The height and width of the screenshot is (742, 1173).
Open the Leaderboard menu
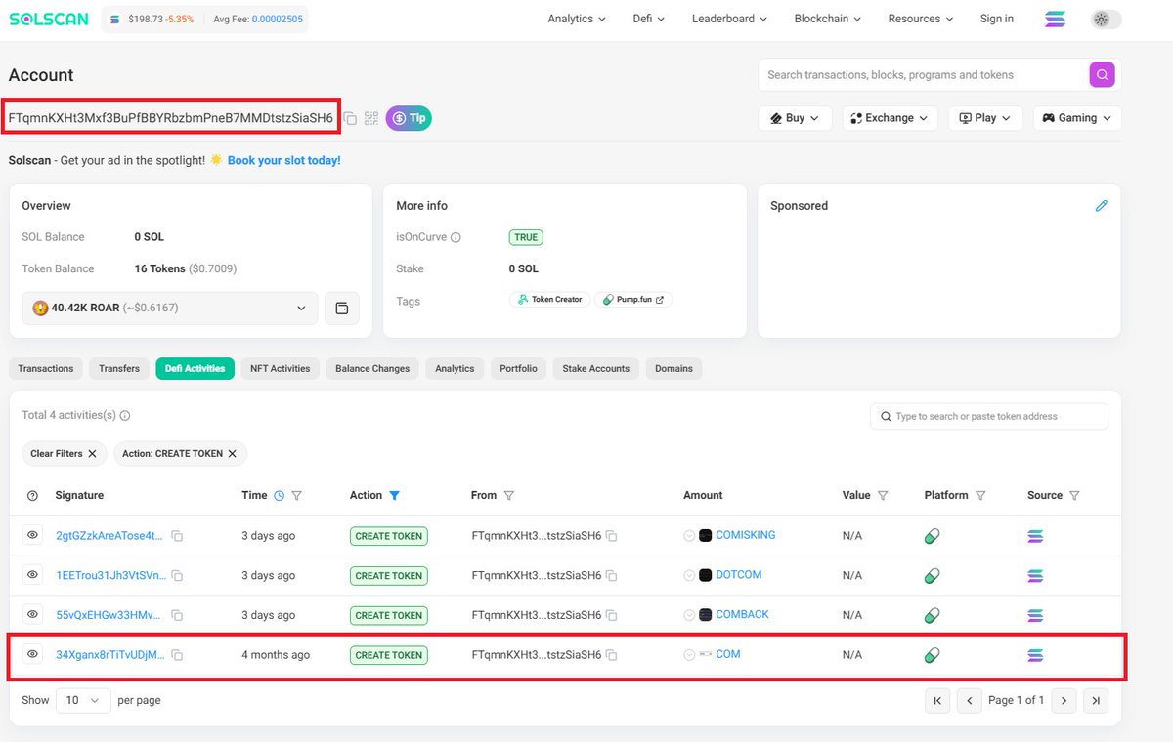tap(729, 19)
